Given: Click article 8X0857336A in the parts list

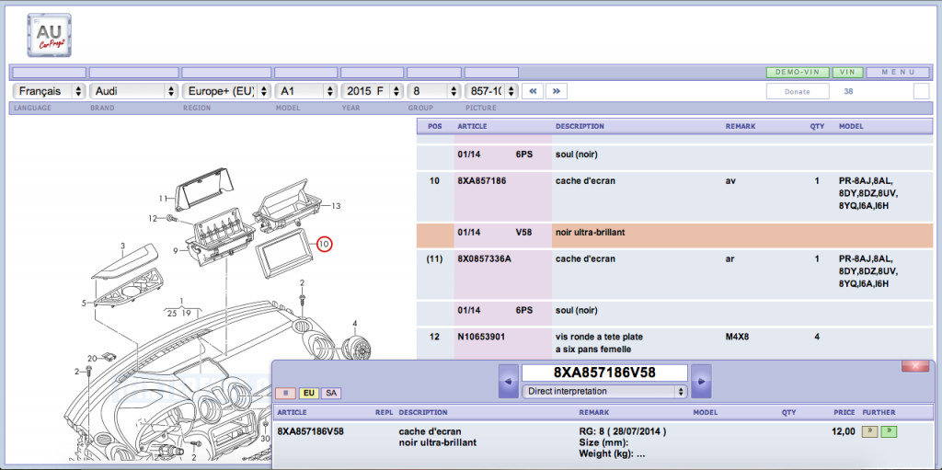Looking at the screenshot, I should (x=484, y=259).
